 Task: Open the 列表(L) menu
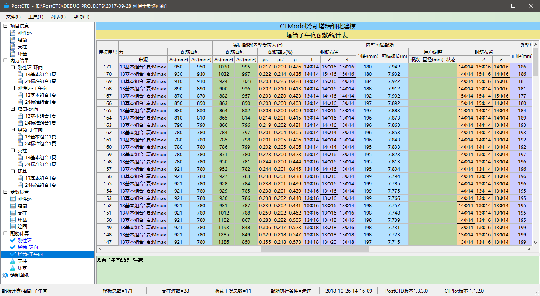coord(58,17)
